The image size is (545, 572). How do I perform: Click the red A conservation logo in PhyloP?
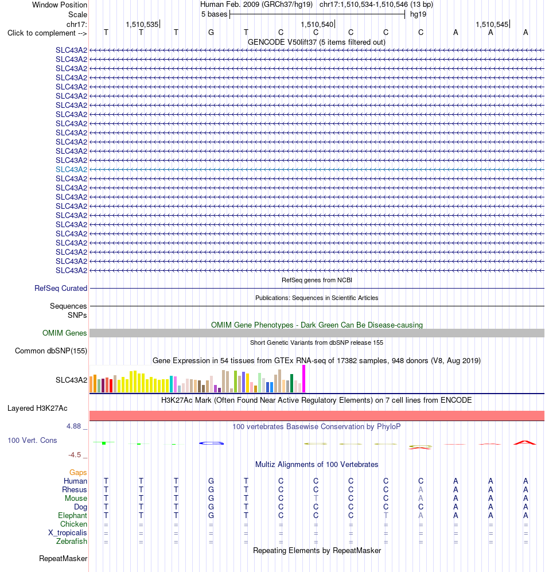pyautogui.click(x=524, y=442)
